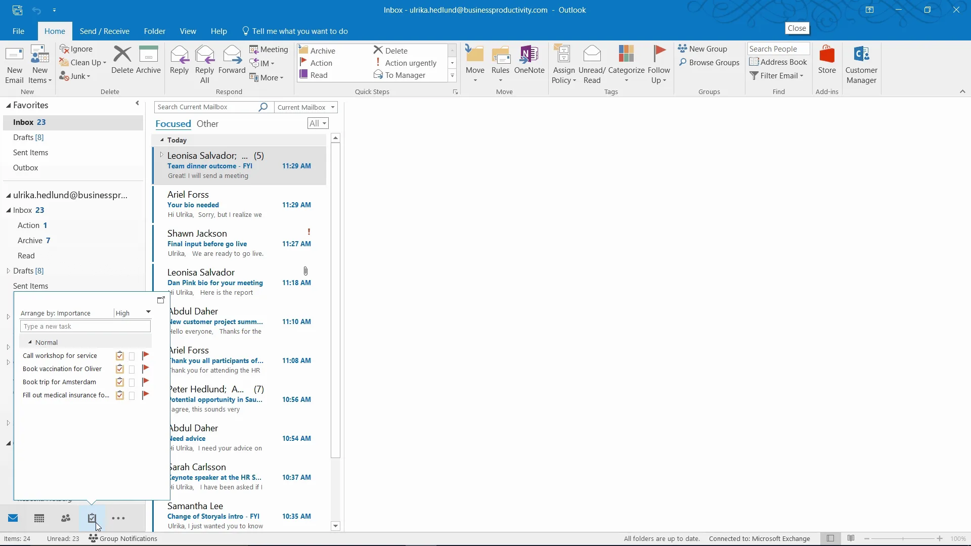This screenshot has height=546, width=971.
Task: Open the Folder ribbon tab
Action: pos(155,31)
